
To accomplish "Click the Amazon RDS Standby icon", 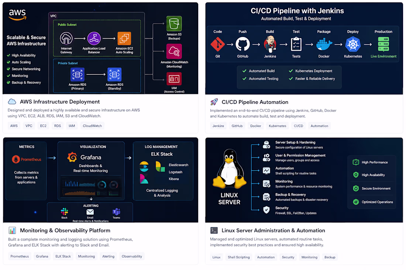I will point(114,74).
